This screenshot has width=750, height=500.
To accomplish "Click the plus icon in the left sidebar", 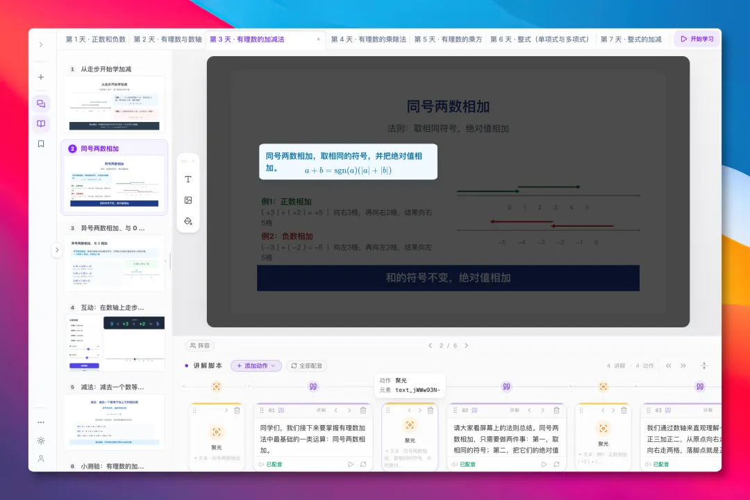I will [41, 77].
